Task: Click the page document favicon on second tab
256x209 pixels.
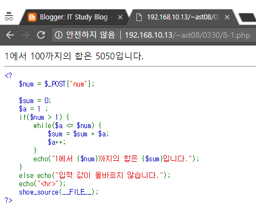Action: point(139,17)
